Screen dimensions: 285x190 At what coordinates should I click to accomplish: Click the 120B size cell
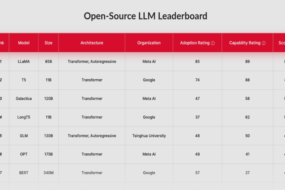click(48, 99)
